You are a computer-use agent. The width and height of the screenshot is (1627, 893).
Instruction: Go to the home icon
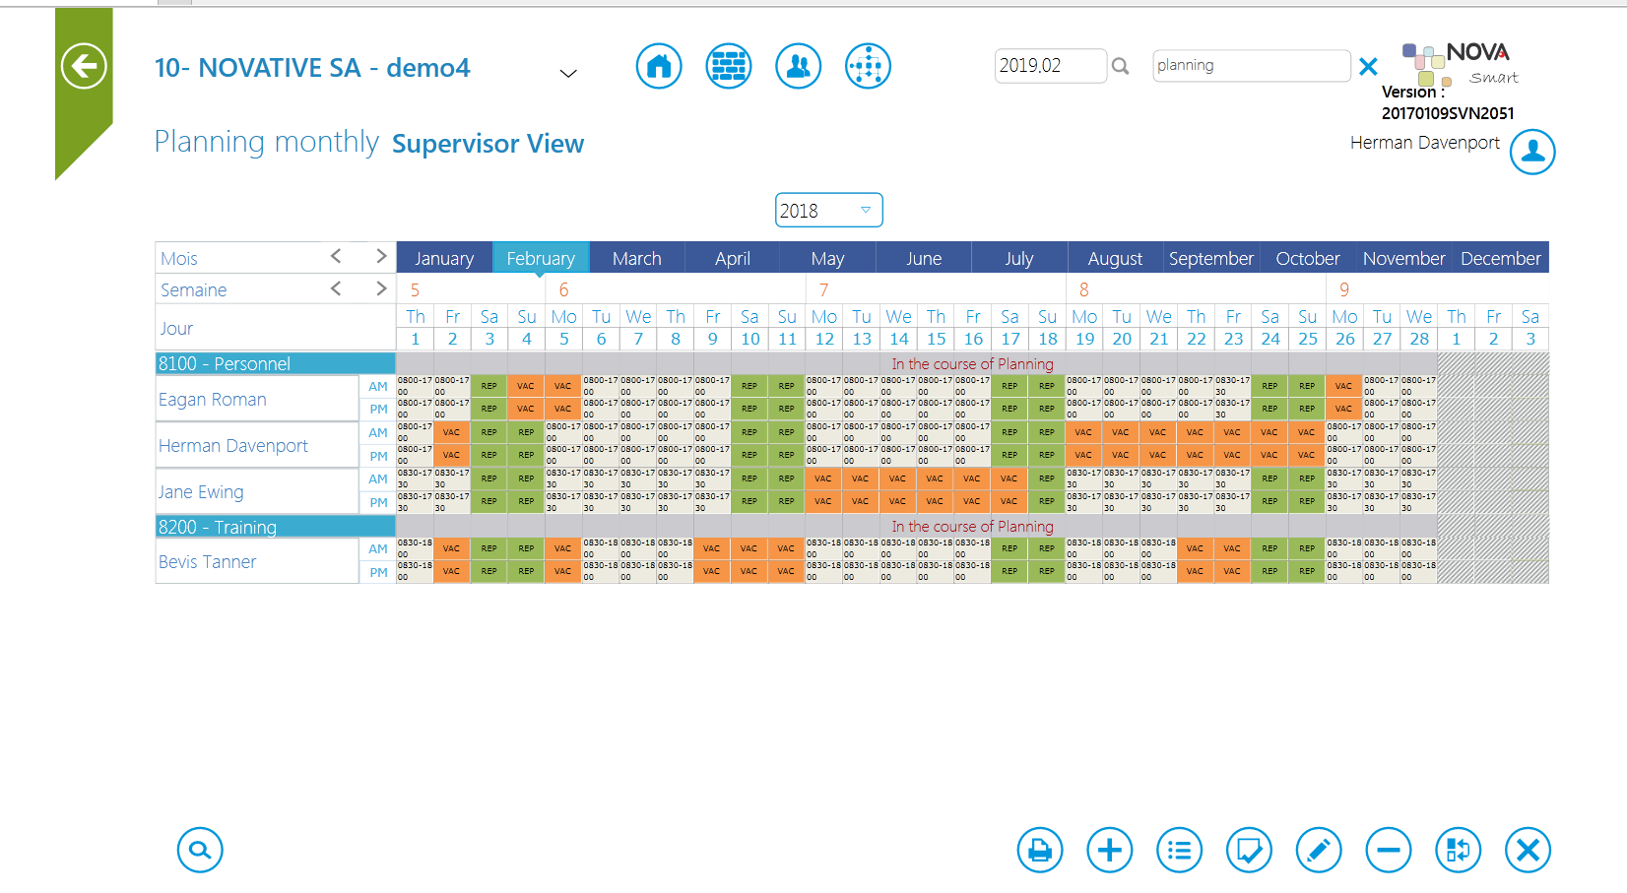tap(659, 67)
